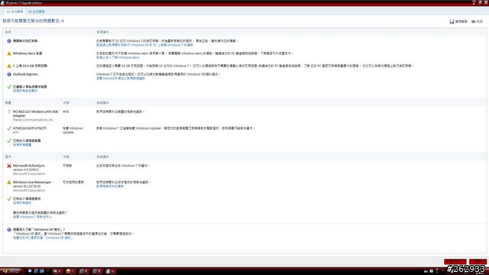Viewport: 489px width, 275px height.
Task: Select the issues found count heading
Action: coord(33,21)
